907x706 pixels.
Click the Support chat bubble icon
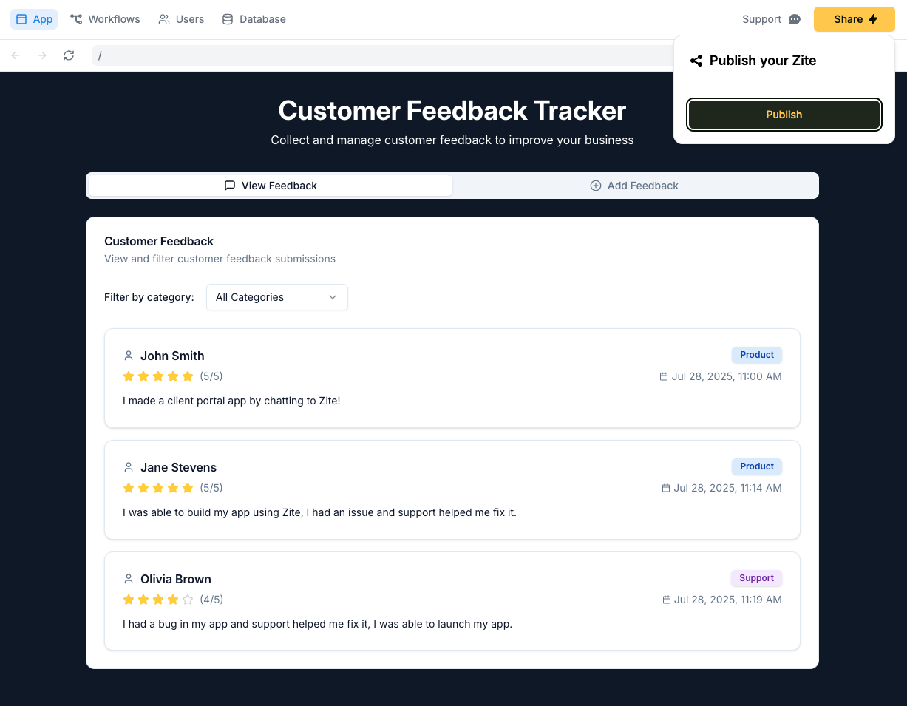795,19
